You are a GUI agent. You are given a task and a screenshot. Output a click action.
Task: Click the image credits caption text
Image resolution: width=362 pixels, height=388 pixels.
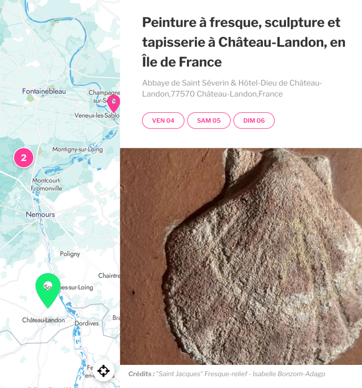click(x=227, y=374)
